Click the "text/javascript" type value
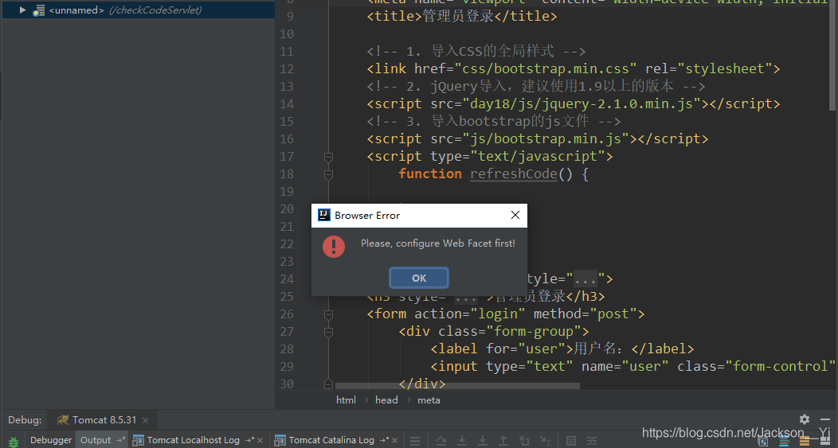838x448 pixels. (x=538, y=157)
